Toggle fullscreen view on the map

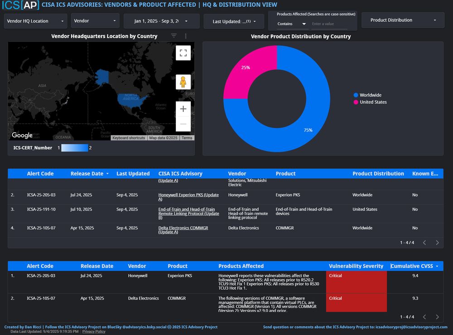coord(183,53)
